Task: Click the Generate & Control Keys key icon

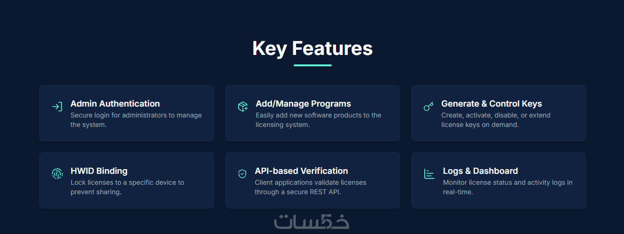Action: [428, 107]
